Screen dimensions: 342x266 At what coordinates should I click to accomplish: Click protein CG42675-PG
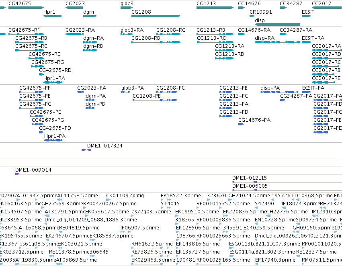37,124
